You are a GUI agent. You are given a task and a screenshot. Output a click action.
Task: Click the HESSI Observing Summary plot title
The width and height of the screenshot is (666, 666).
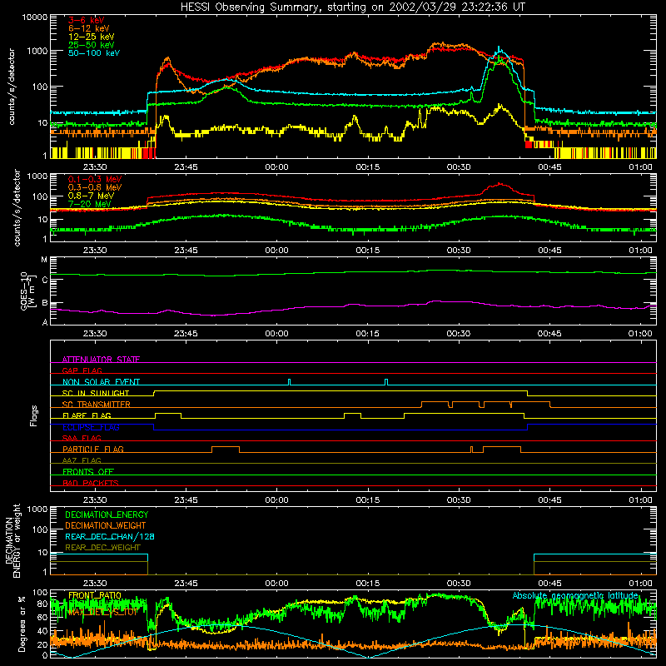(352, 7)
